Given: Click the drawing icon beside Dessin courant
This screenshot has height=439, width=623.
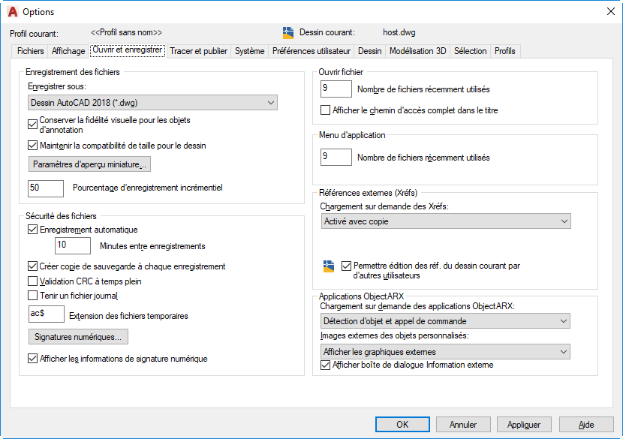Looking at the screenshot, I should 288,32.
